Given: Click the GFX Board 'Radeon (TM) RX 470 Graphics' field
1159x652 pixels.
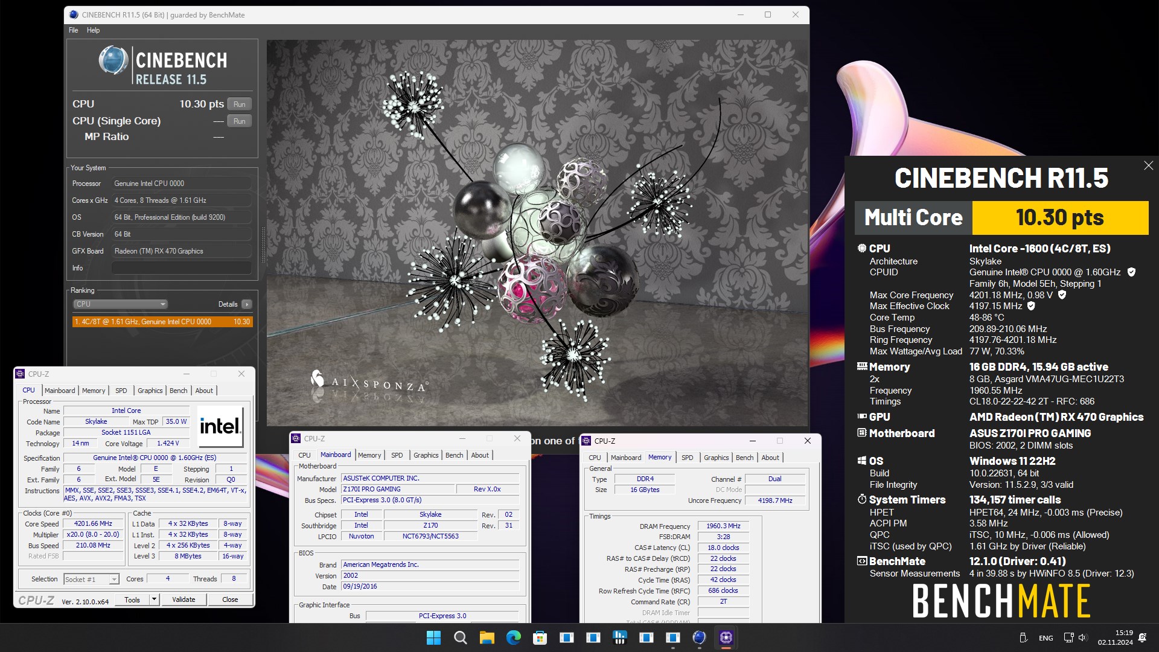Looking at the screenshot, I should pos(182,251).
